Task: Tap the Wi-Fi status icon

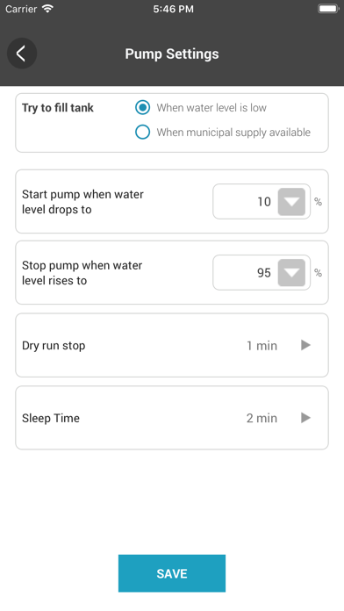Action: click(47, 9)
